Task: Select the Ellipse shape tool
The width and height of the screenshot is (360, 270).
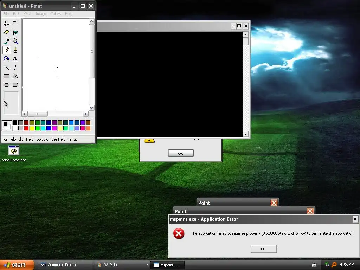Action: 6,85
